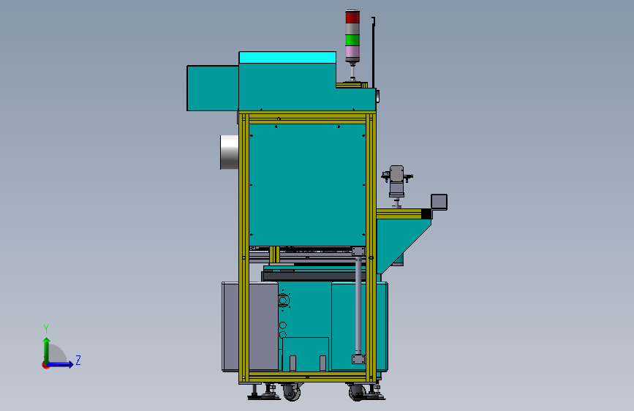This screenshot has width=634, height=411.
Task: Select the large teal side panel
Action: tap(307, 185)
